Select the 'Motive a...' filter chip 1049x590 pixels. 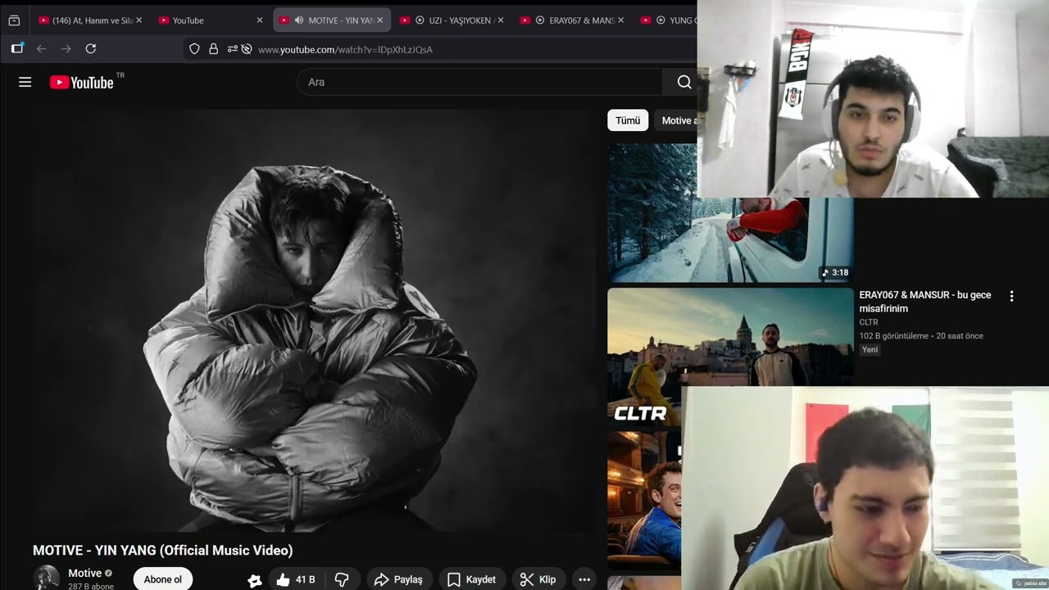click(x=677, y=120)
